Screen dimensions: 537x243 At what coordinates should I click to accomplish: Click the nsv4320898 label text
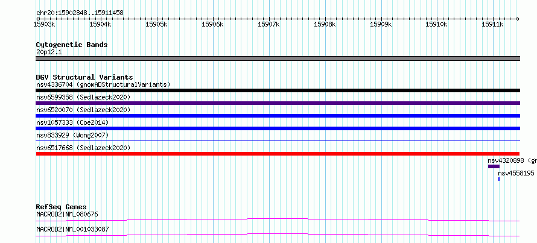pyautogui.click(x=506, y=160)
